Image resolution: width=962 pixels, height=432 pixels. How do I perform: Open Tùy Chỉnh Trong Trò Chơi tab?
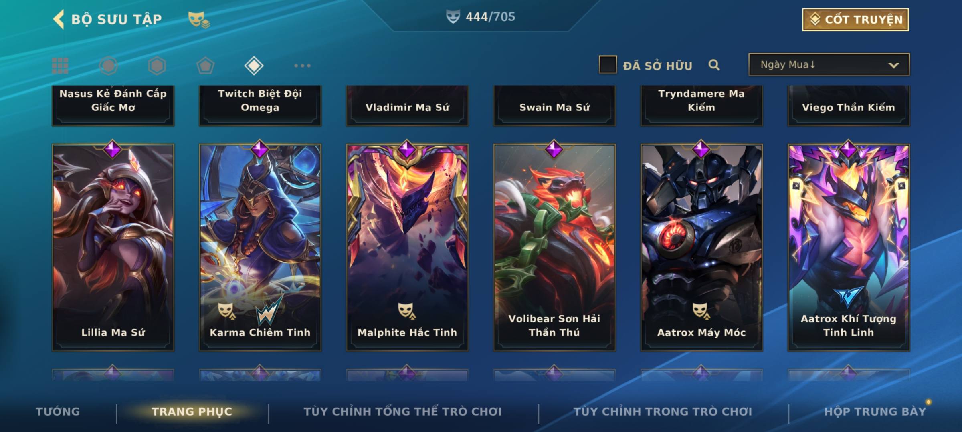(x=663, y=411)
